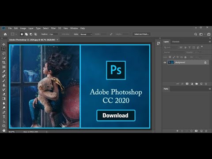The width and height of the screenshot is (212, 159).
Task: Open adjustment layer creation menu icon
Action: pos(192,84)
